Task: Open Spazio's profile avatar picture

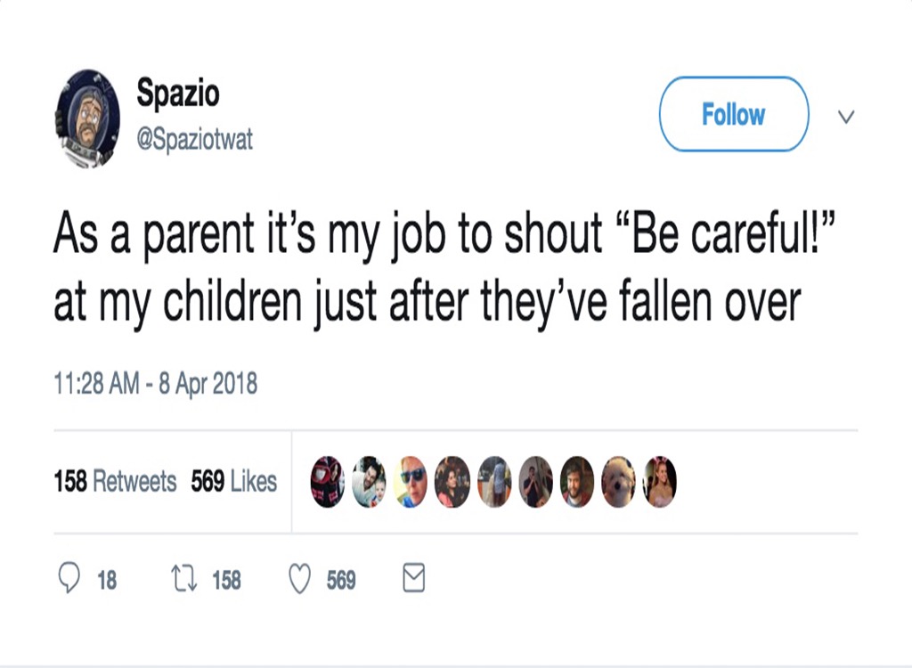Action: click(x=87, y=117)
